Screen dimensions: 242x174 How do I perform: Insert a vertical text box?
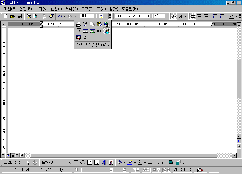tap(96, 163)
